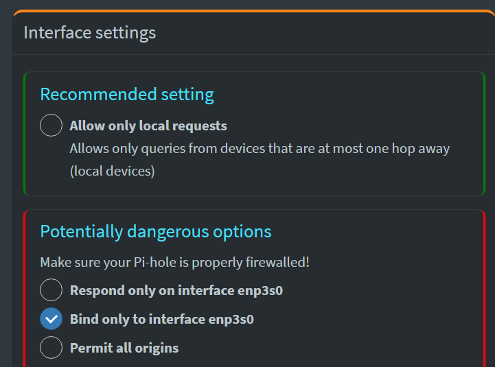This screenshot has width=495, height=367.
Task: Click the Recommended setting heading
Action: [x=127, y=94]
